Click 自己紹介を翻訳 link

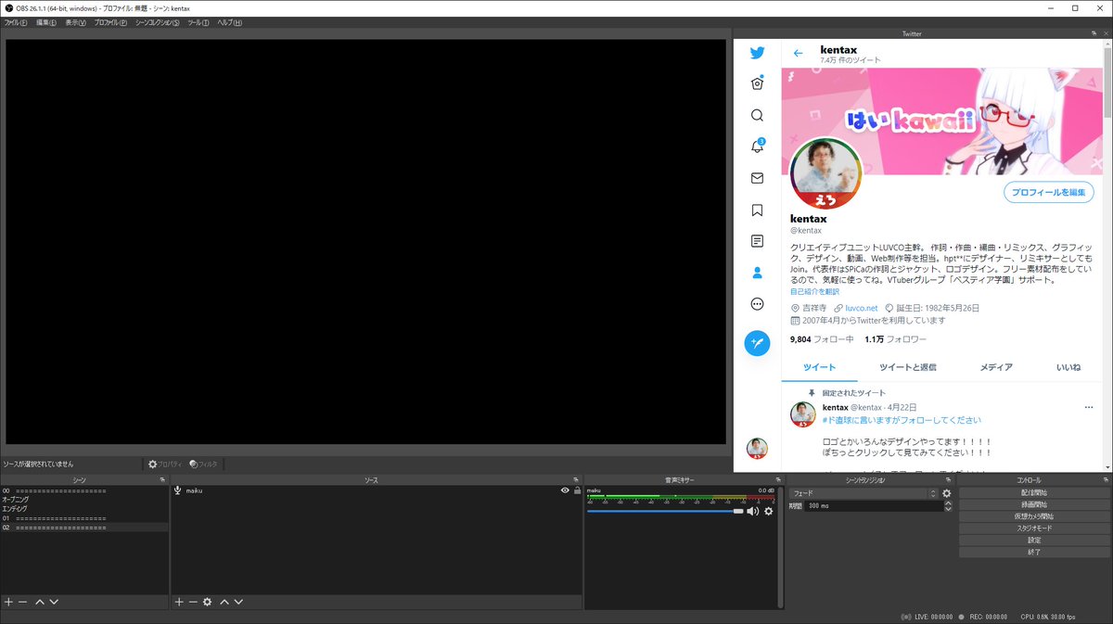point(814,292)
